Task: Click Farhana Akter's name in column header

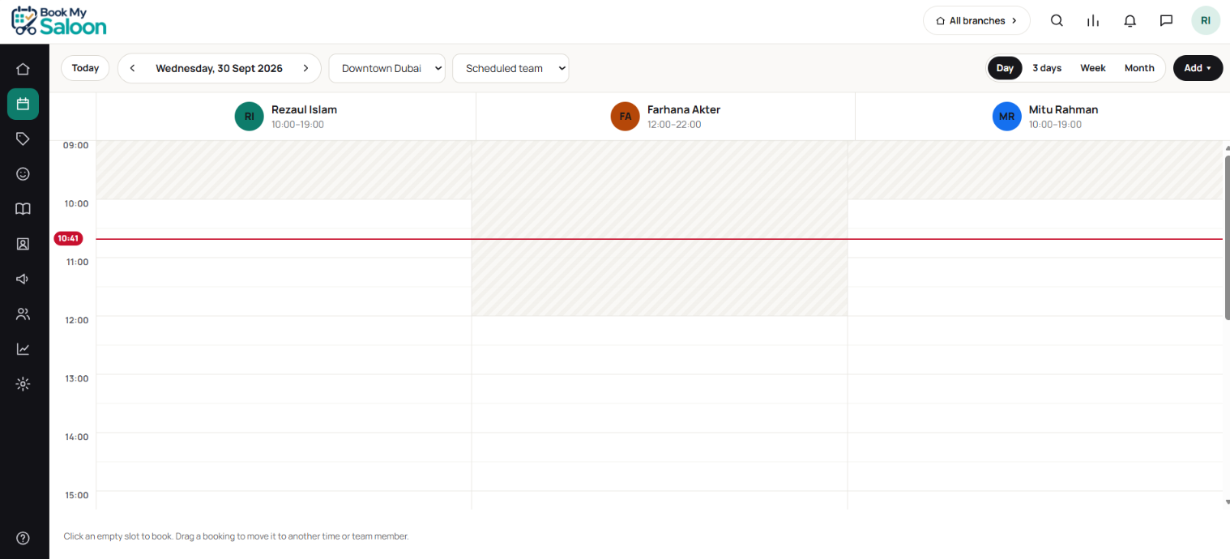Action: pyautogui.click(x=684, y=109)
